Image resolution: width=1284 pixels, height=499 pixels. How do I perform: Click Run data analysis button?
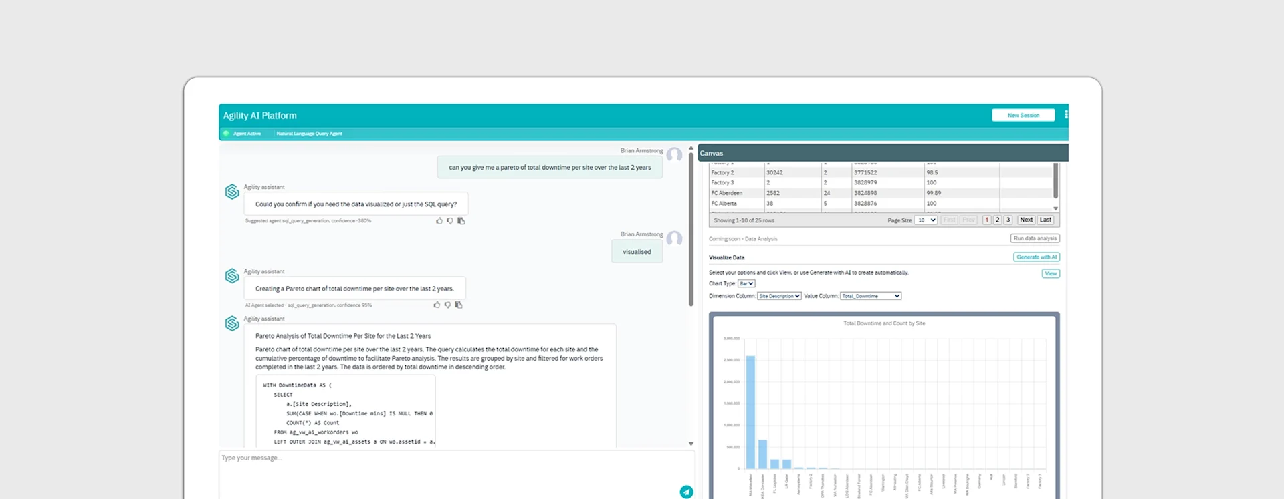pyautogui.click(x=1035, y=238)
